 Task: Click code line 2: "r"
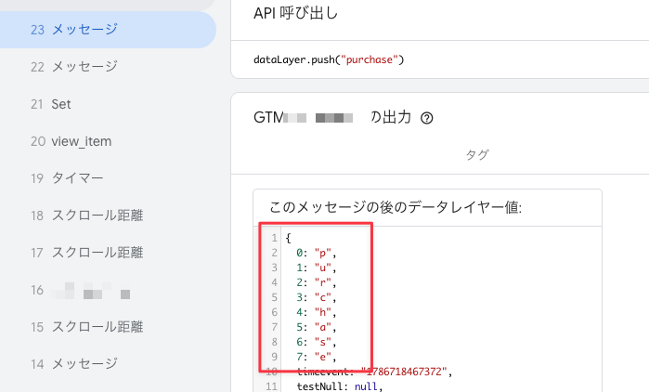317,282
